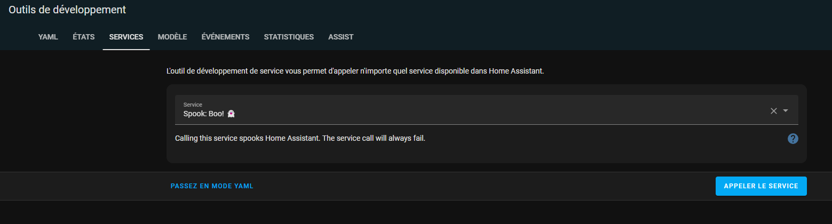Click the ghost emoji in service name
Screen dimensions: 832x224
tap(231, 114)
